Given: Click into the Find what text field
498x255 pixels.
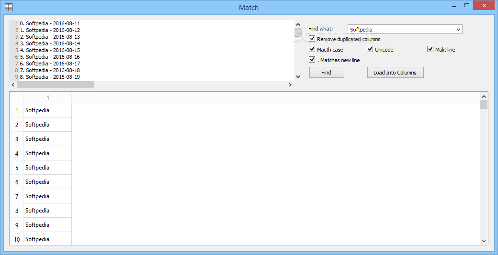Looking at the screenshot, I should (x=401, y=30).
